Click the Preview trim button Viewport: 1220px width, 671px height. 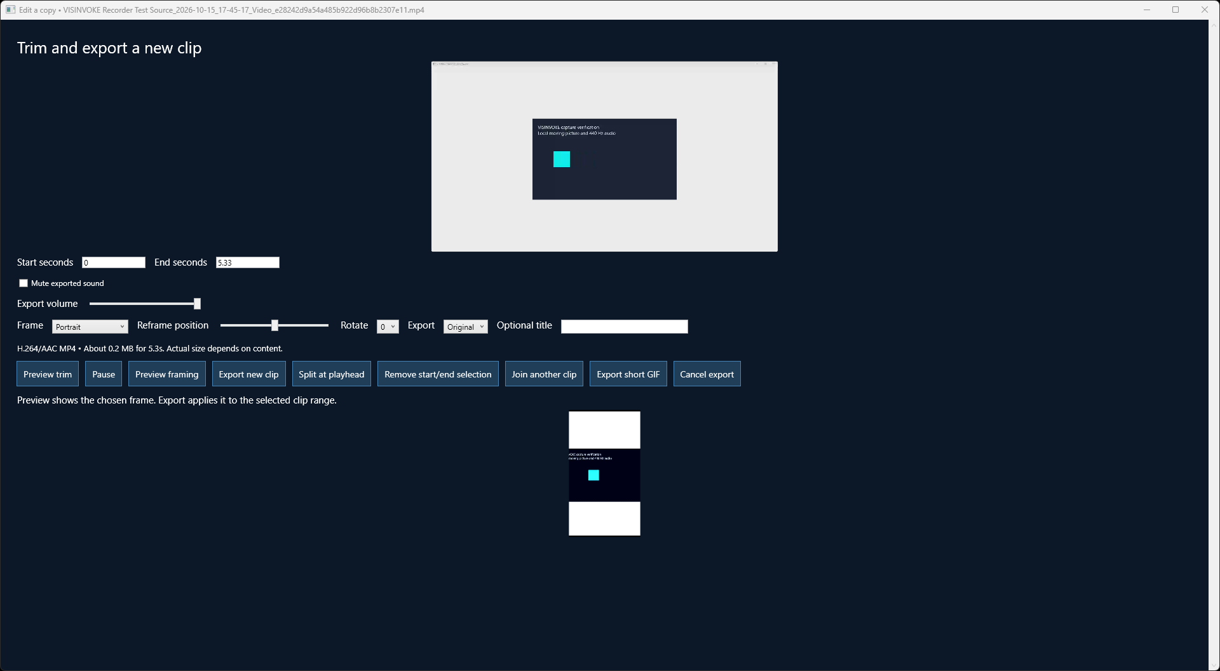(x=48, y=374)
